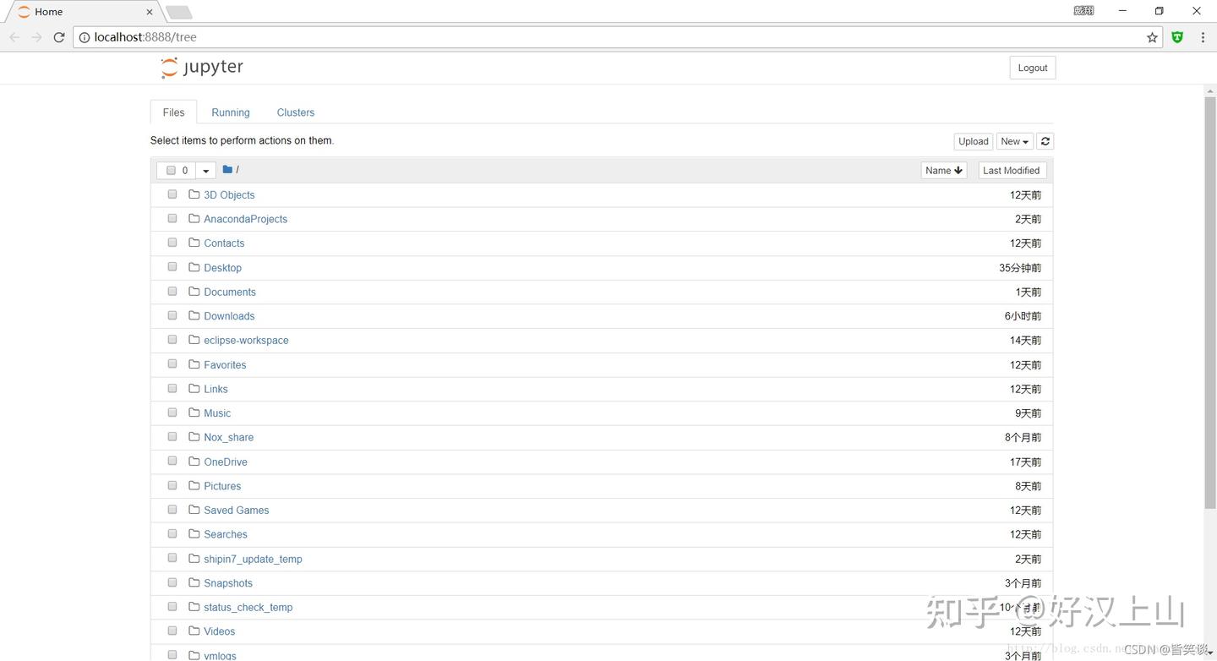Reload the browser page

pyautogui.click(x=59, y=37)
